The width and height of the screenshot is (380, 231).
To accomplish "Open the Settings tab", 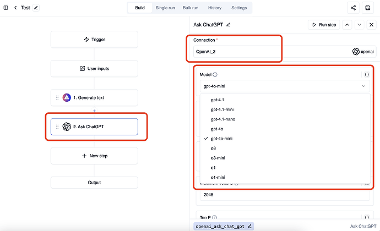I will [x=239, y=8].
